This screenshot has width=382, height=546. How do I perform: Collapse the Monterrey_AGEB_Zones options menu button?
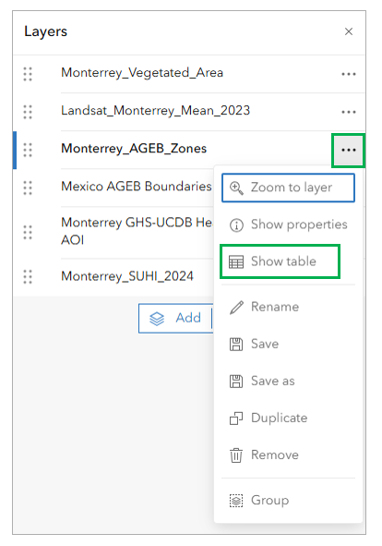click(x=348, y=150)
